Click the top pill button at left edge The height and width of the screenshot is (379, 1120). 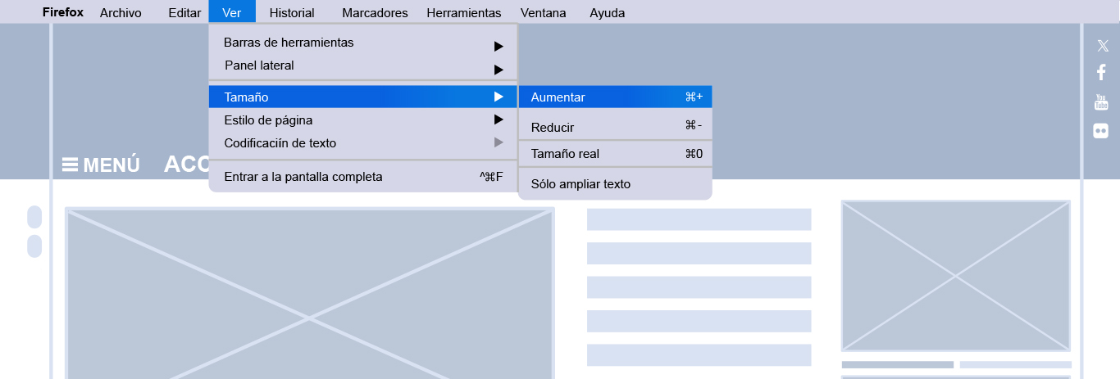coord(34,217)
